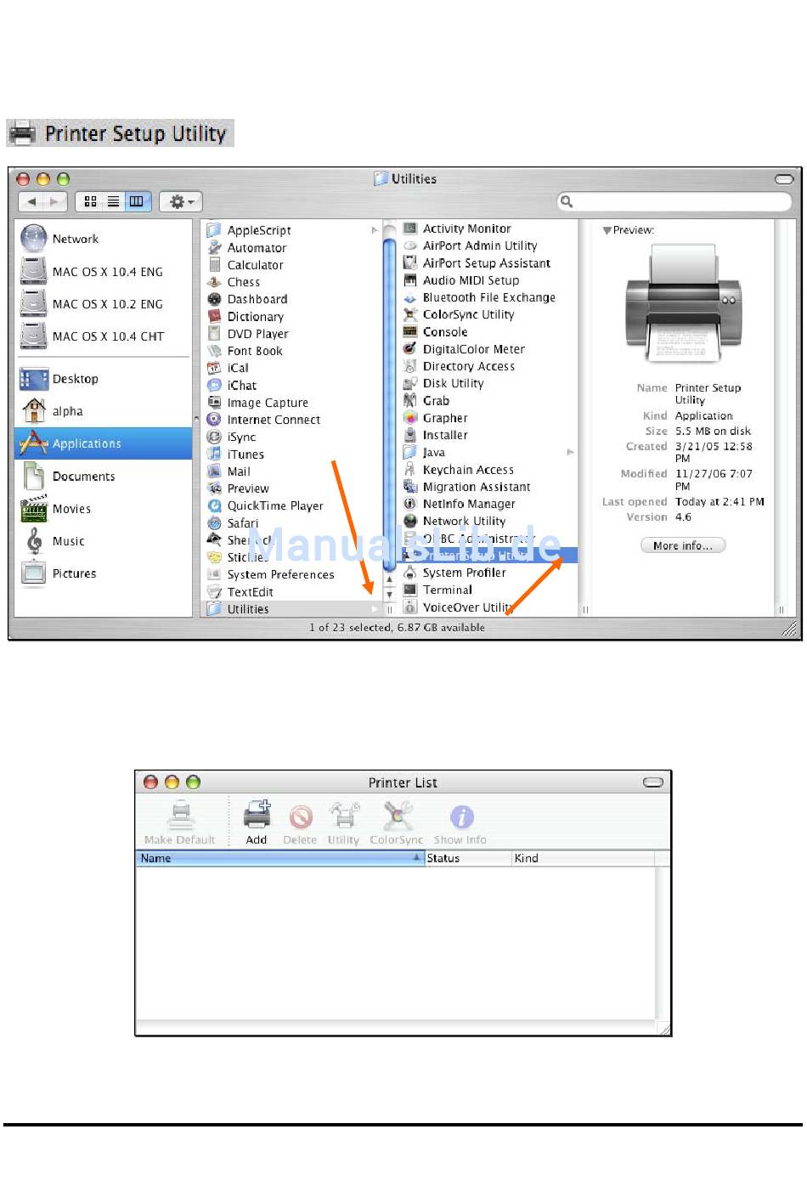Click the Status column header

pos(467,858)
